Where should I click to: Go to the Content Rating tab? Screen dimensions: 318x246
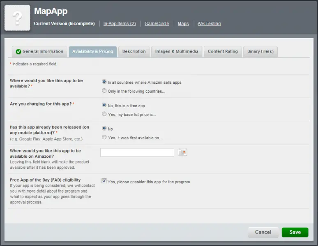(223, 51)
